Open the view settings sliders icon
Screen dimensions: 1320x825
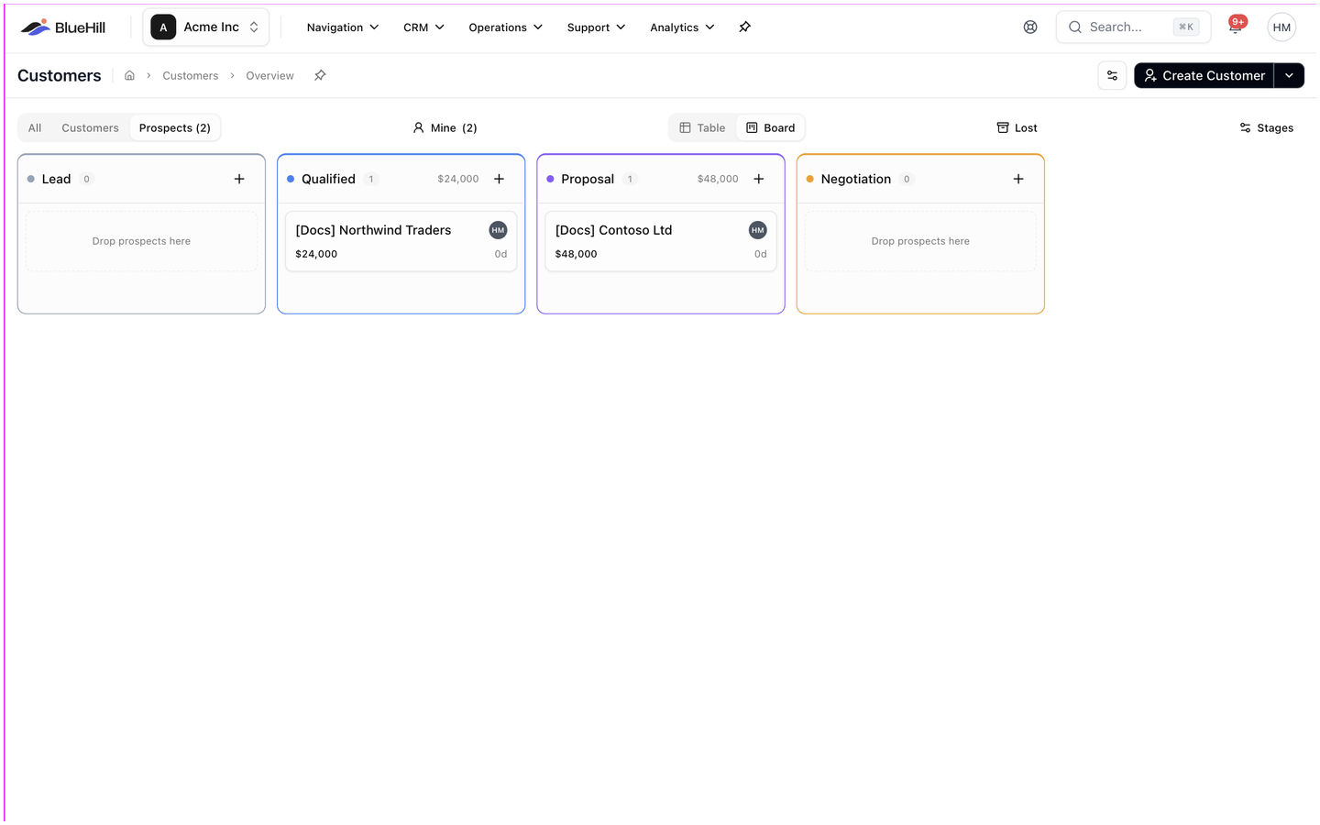[1112, 76]
